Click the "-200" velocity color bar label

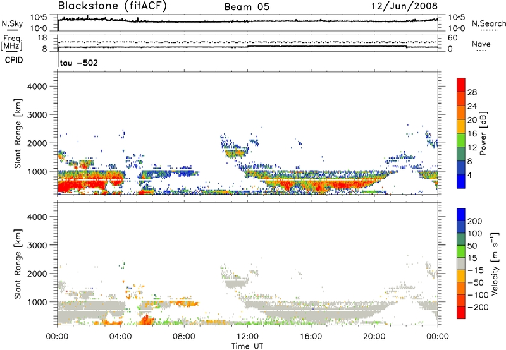point(478,307)
